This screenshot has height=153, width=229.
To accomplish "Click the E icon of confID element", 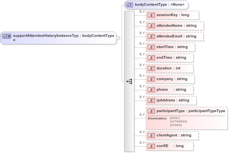I will (x=151, y=146).
